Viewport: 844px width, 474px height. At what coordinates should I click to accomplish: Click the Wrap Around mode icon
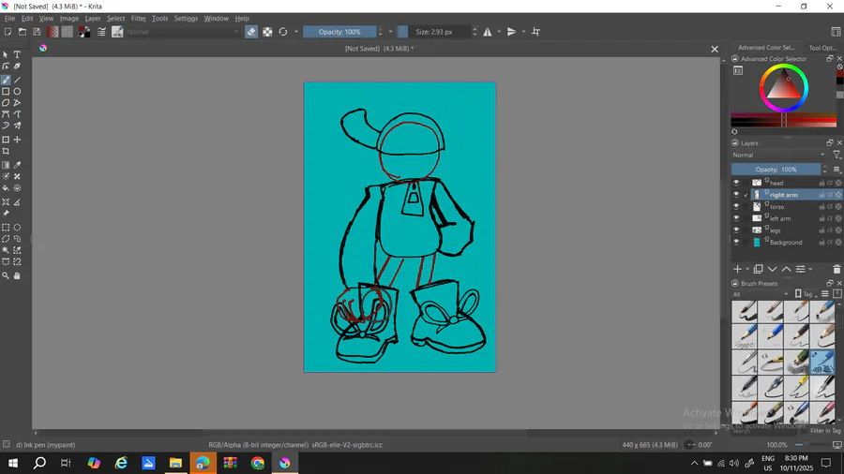click(x=535, y=32)
